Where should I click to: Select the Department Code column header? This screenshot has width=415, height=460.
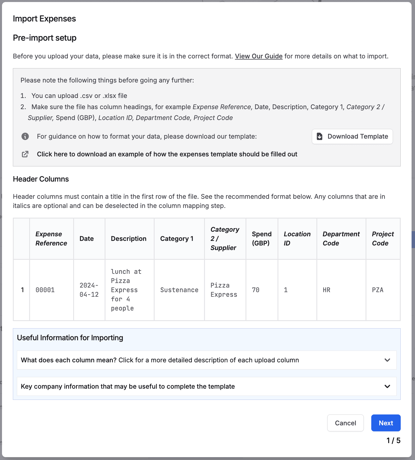click(341, 239)
